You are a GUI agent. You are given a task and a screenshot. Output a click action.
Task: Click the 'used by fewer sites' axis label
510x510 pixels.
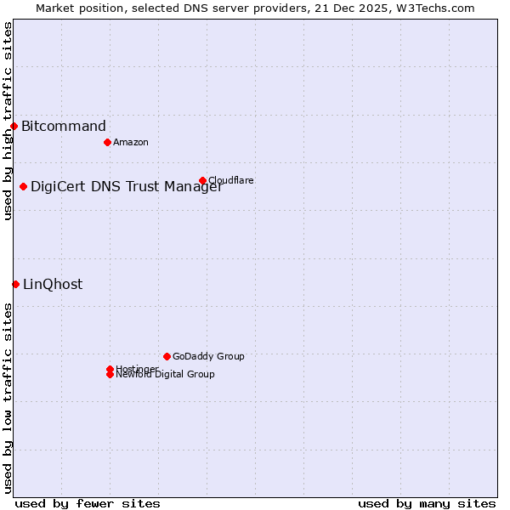pyautogui.click(x=88, y=504)
